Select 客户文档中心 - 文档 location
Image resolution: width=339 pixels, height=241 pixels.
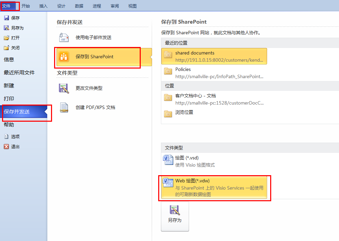214,99
